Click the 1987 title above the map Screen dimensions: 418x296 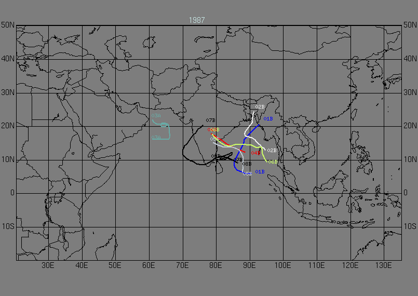click(197, 20)
